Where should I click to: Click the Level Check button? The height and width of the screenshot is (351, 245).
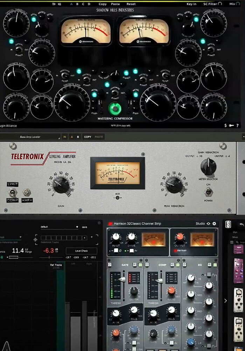[x=81, y=251]
